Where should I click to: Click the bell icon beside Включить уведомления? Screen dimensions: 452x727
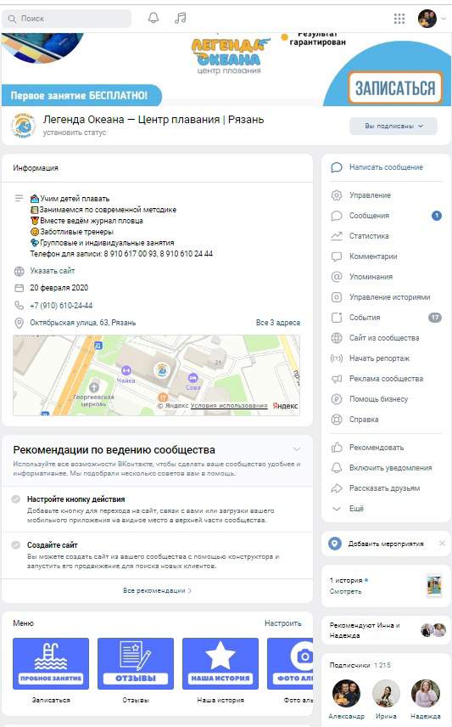[337, 468]
